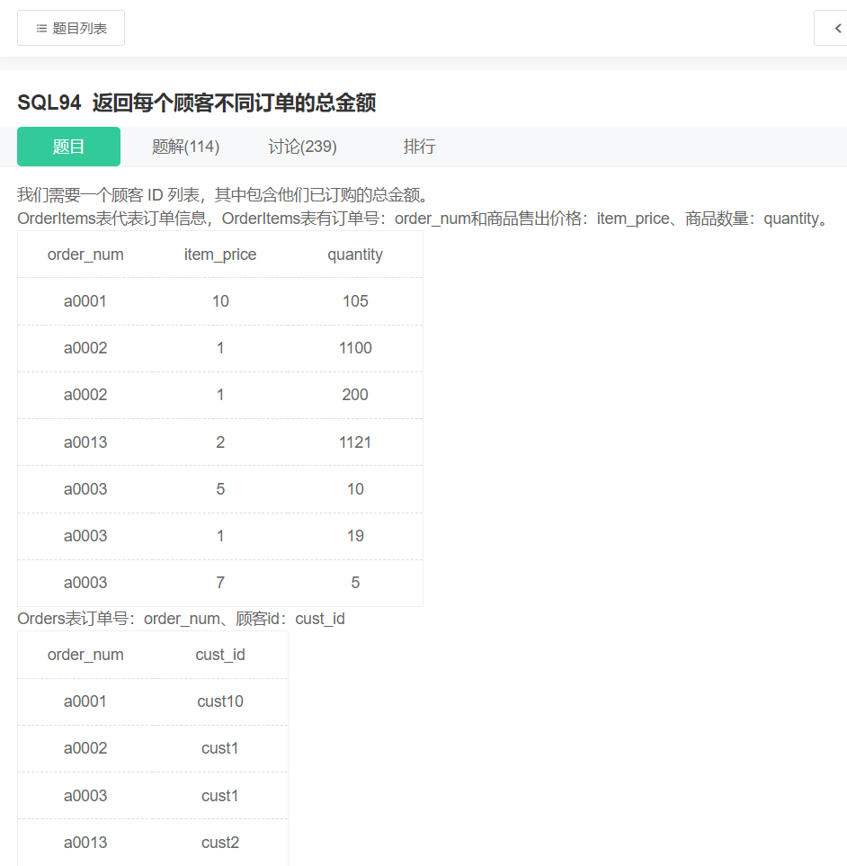
Task: Go to previous problem with left chevron
Action: click(836, 28)
